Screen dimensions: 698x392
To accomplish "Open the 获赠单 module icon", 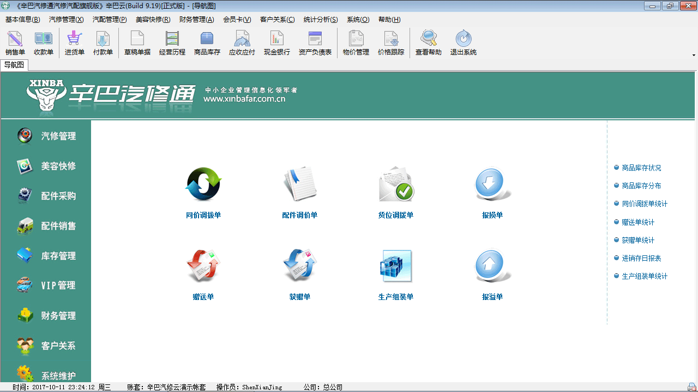I will click(300, 266).
